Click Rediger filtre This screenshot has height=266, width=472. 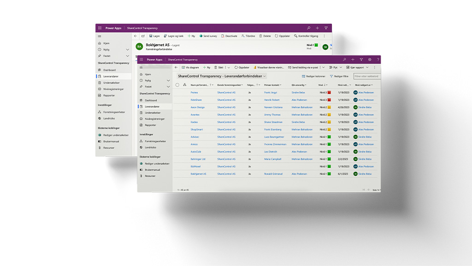click(x=339, y=77)
